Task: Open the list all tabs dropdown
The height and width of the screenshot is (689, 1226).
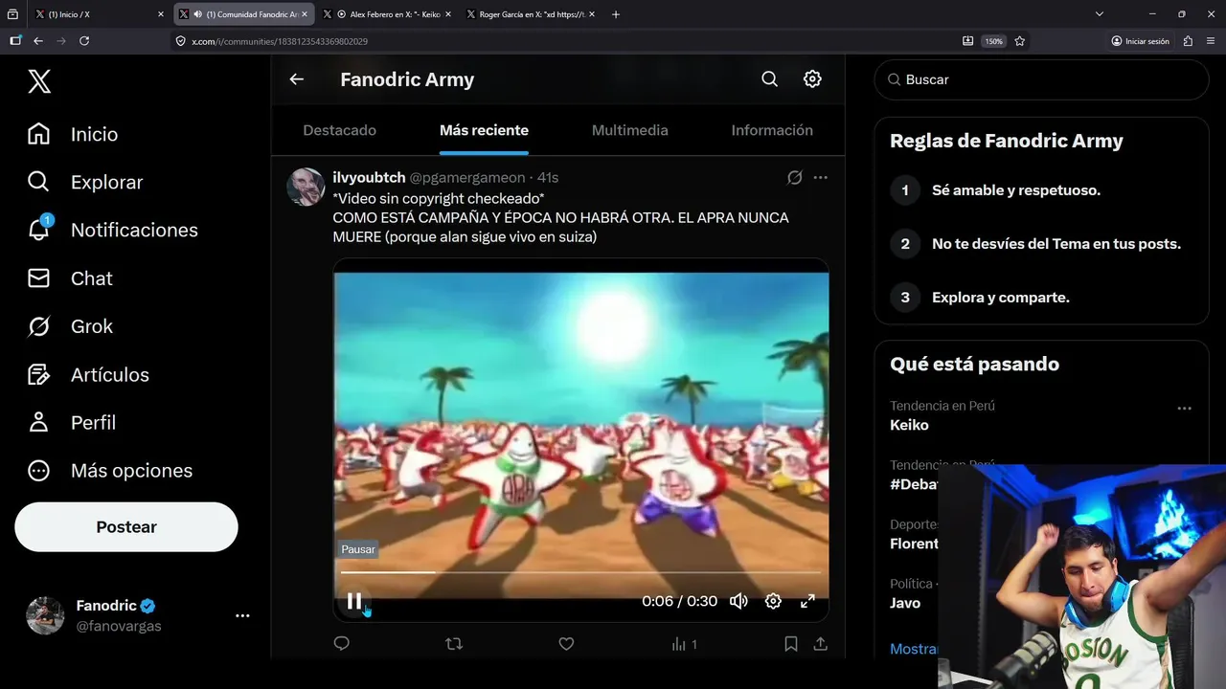Action: [1100, 14]
